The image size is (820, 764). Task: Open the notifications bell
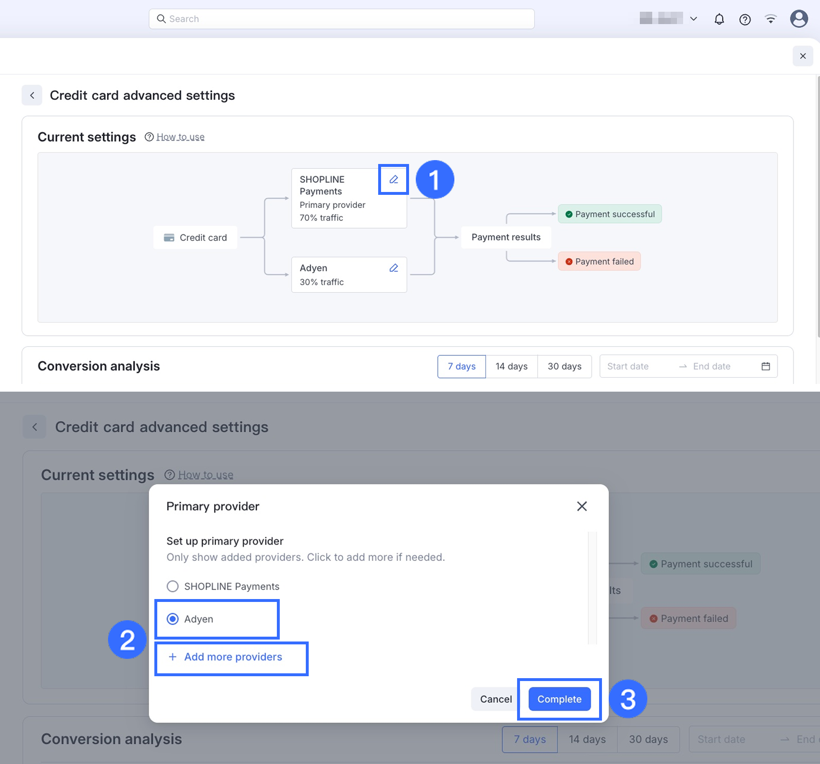point(719,19)
